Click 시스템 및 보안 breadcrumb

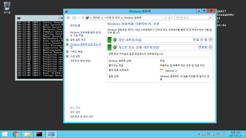pyautogui.click(x=112, y=18)
